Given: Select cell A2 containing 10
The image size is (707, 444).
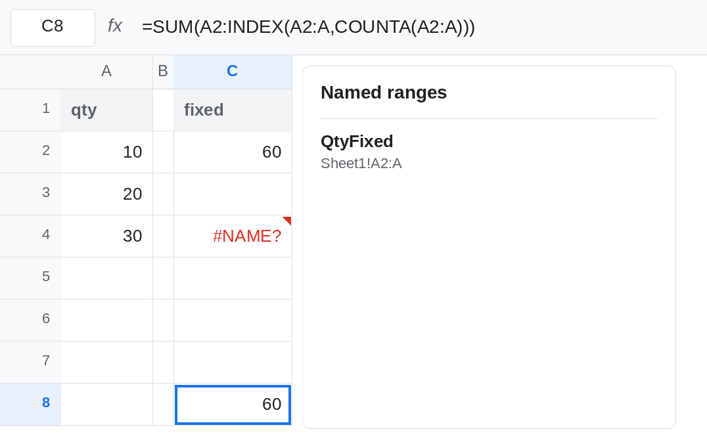Looking at the screenshot, I should 106,152.
